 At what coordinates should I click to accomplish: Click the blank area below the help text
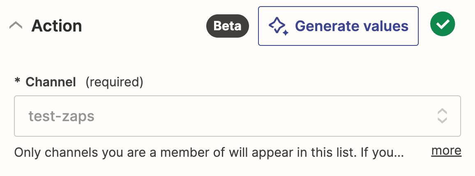tap(237, 169)
